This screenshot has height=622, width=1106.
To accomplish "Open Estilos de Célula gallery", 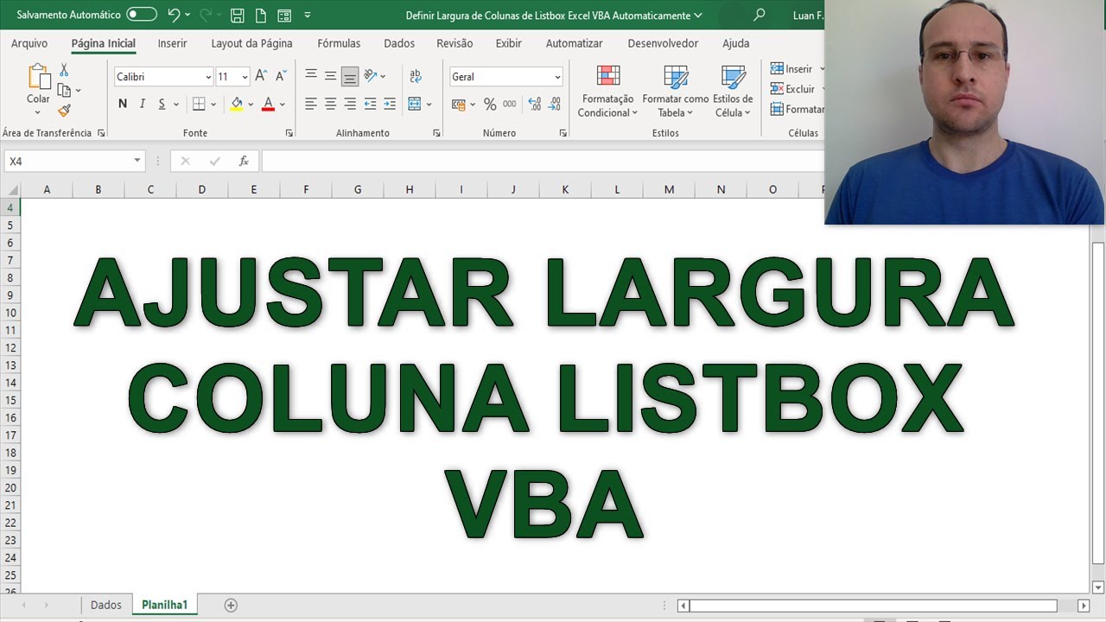I will click(733, 92).
